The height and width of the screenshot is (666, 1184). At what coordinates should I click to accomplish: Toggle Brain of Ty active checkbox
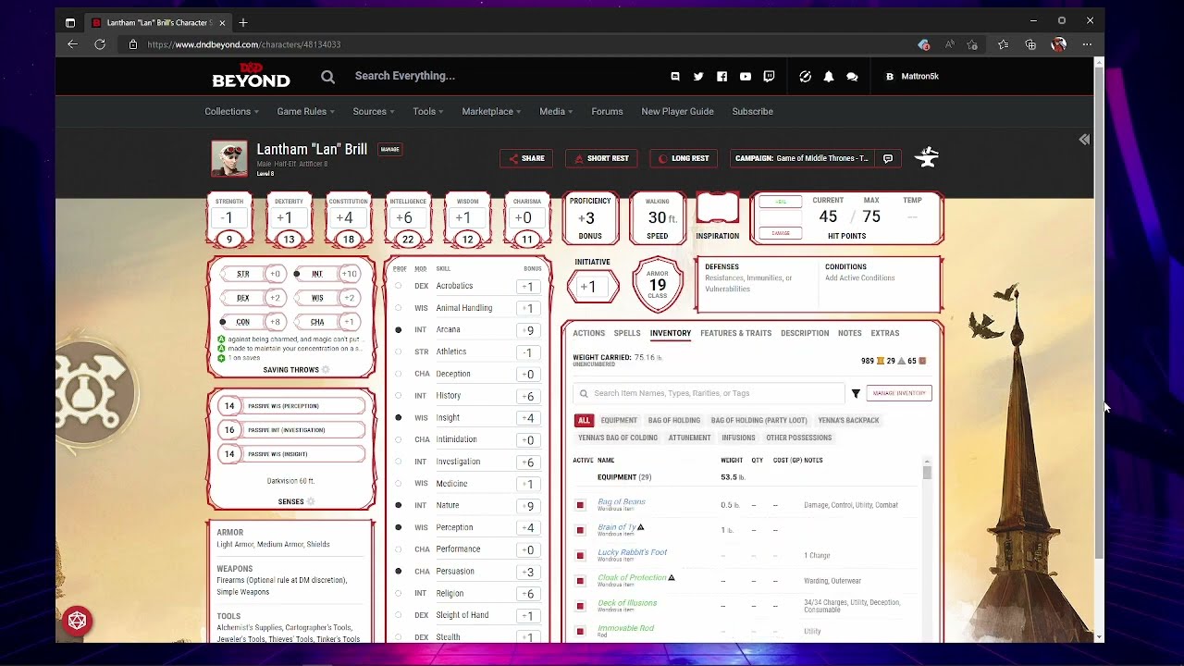click(x=580, y=530)
